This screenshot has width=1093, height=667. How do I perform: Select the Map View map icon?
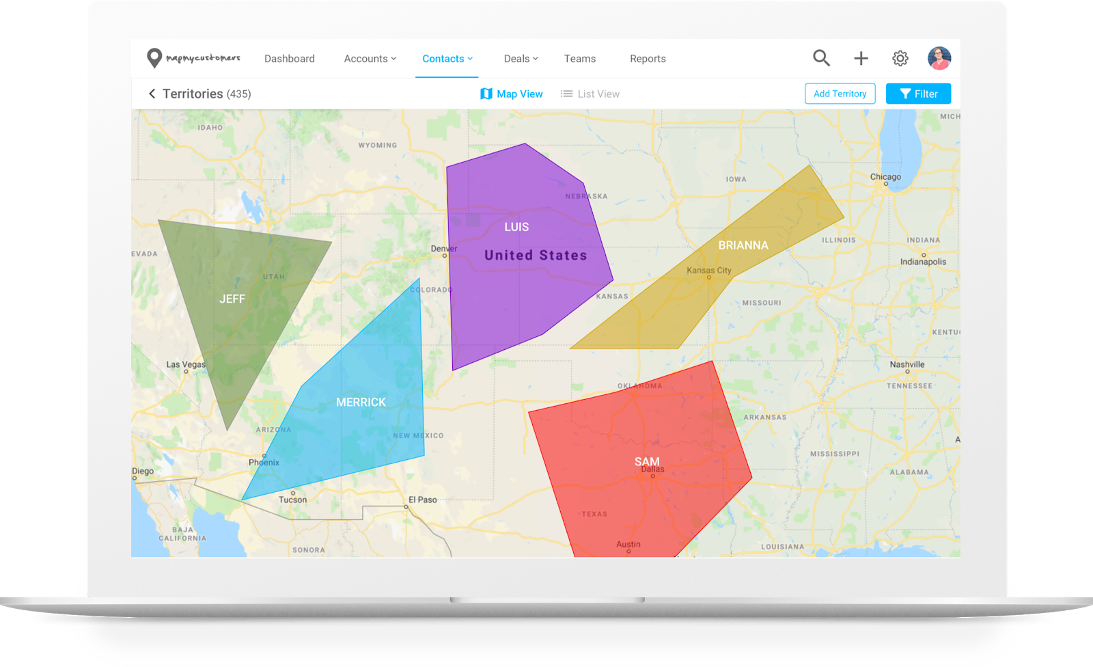click(487, 94)
